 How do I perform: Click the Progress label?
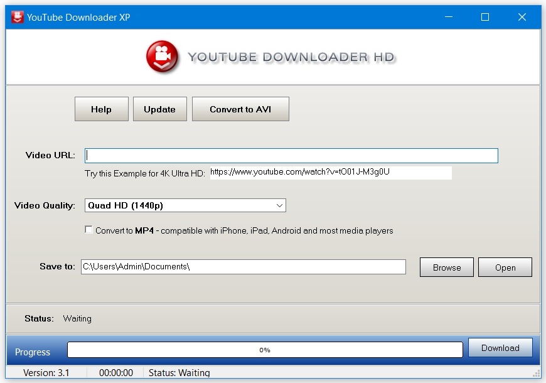(x=33, y=352)
